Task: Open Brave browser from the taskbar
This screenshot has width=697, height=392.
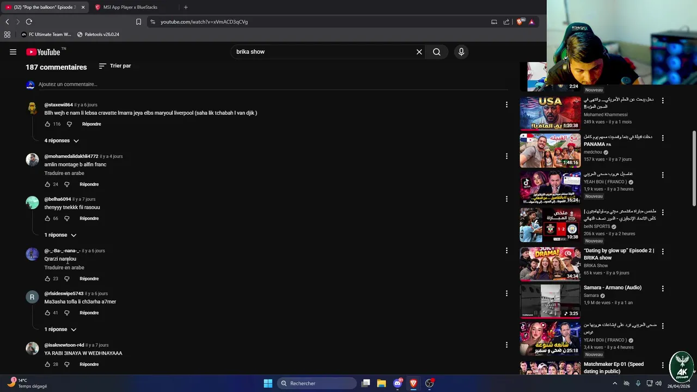Action: [413, 383]
